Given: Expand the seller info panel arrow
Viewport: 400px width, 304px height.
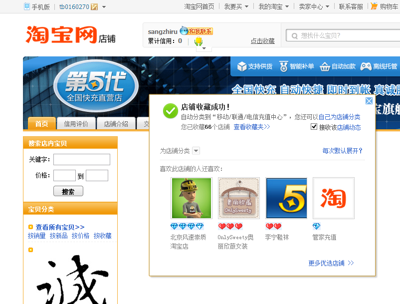Looking at the screenshot, I should click(204, 48).
